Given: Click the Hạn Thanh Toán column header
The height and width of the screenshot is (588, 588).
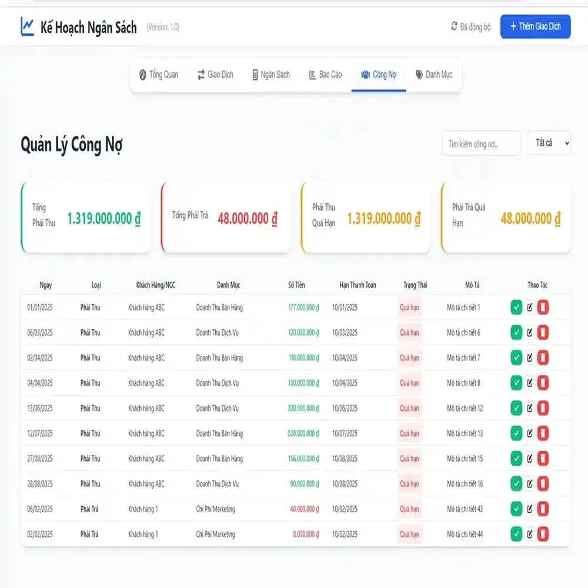Looking at the screenshot, I should (358, 285).
